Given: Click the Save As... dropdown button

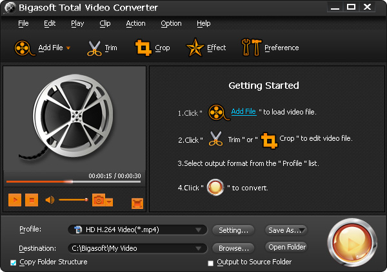Looking at the screenshot, I should click(x=286, y=230).
